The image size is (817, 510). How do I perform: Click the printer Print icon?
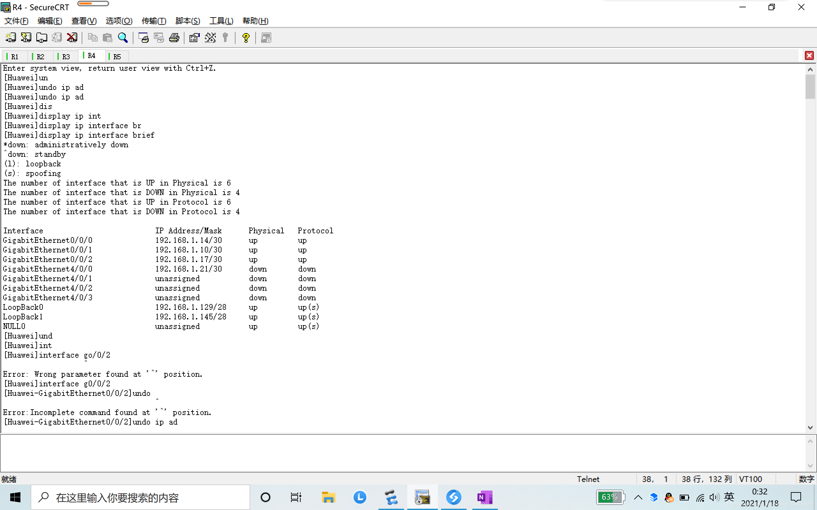[x=174, y=37]
